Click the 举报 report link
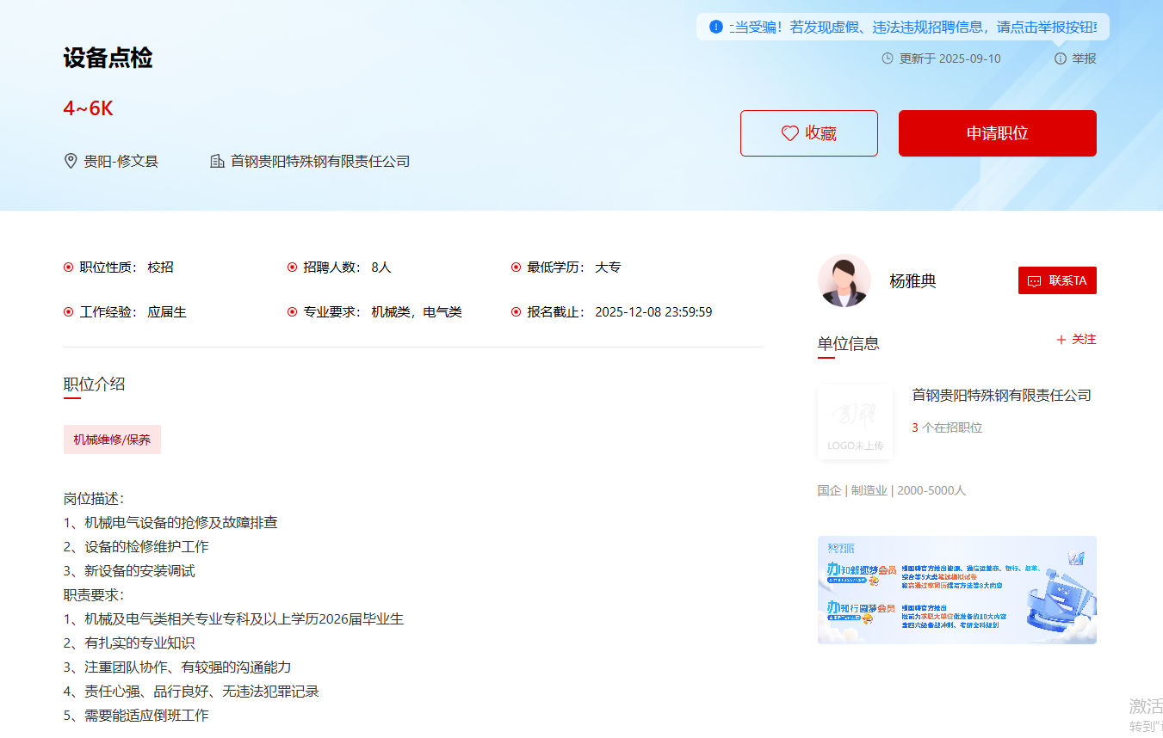The image size is (1163, 738). pyautogui.click(x=1084, y=58)
